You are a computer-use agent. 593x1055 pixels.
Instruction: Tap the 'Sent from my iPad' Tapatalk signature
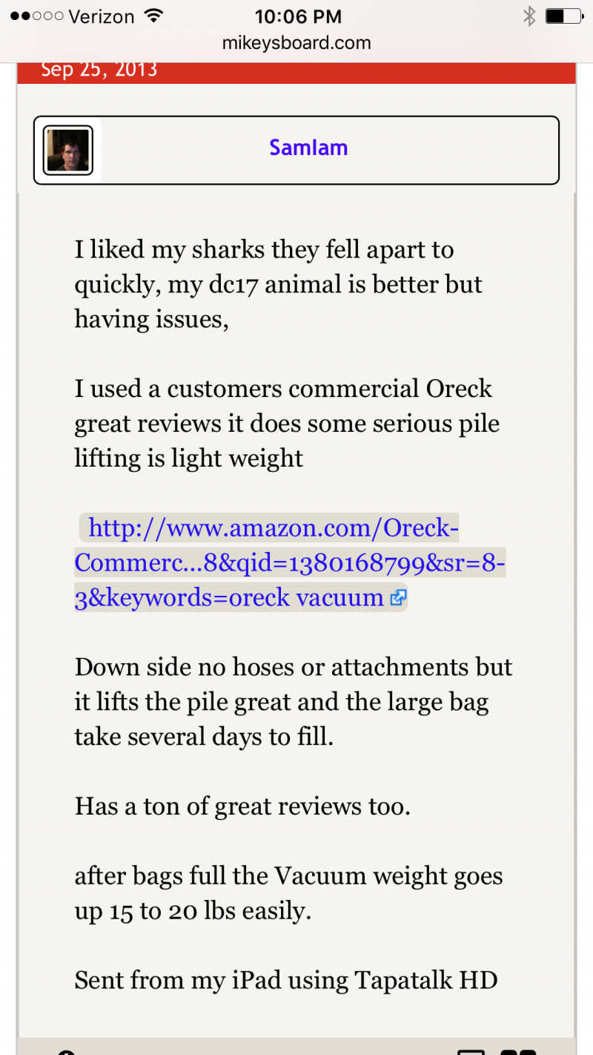tap(285, 980)
